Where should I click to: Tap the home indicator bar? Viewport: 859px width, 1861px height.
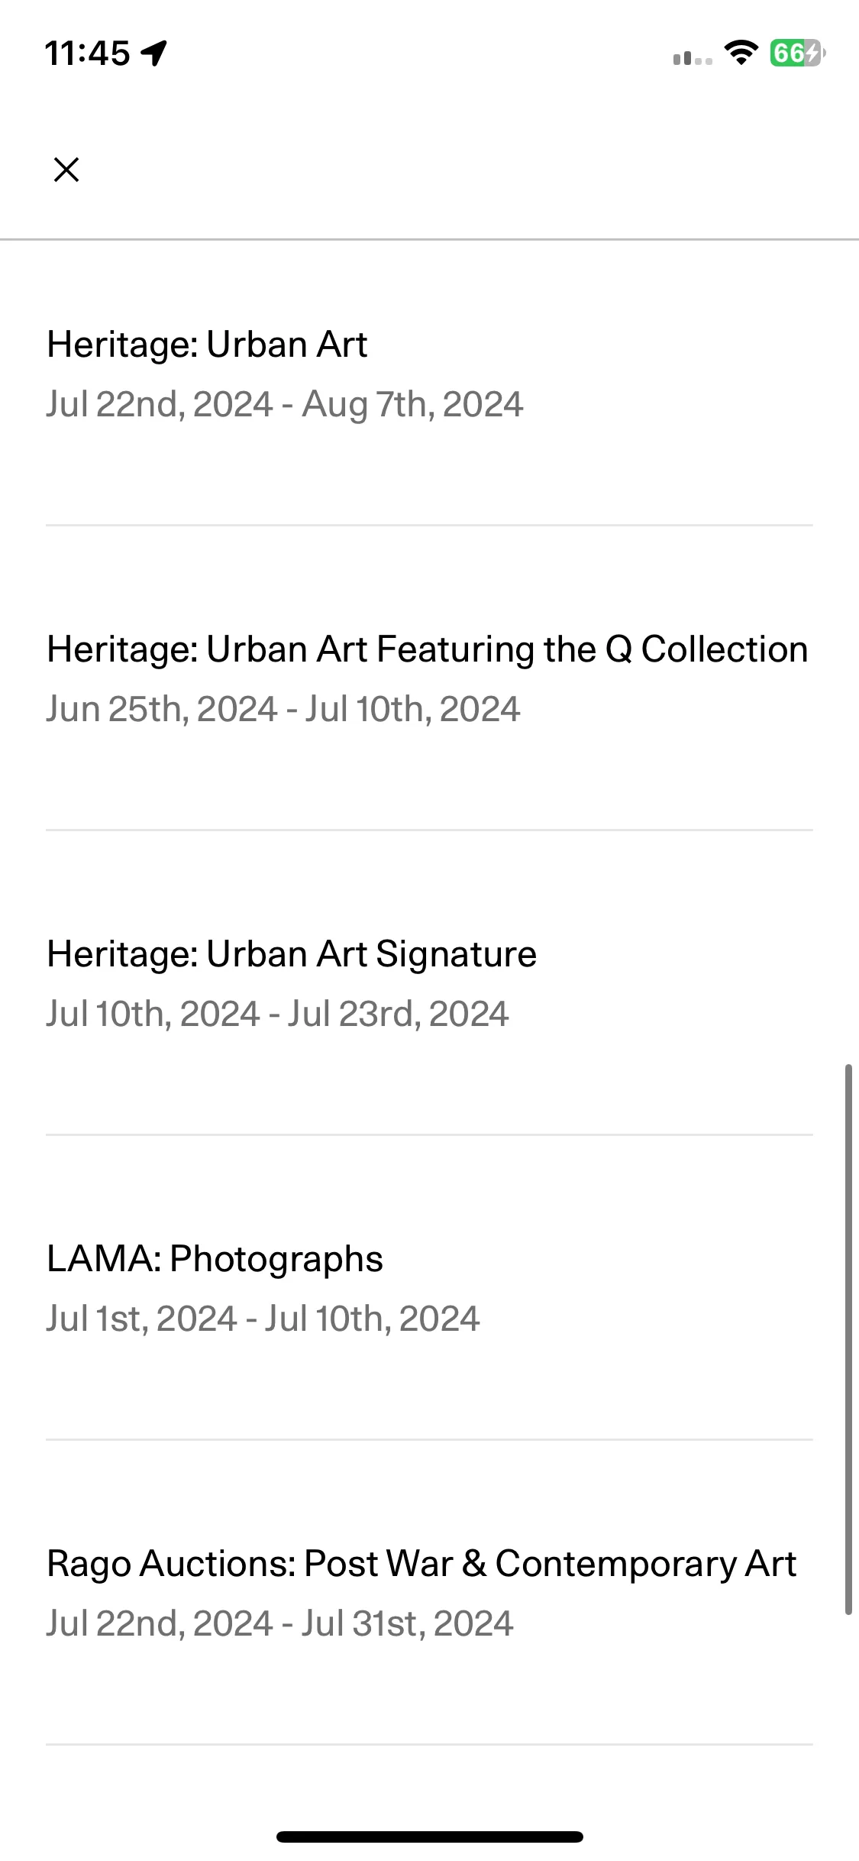pyautogui.click(x=430, y=1837)
